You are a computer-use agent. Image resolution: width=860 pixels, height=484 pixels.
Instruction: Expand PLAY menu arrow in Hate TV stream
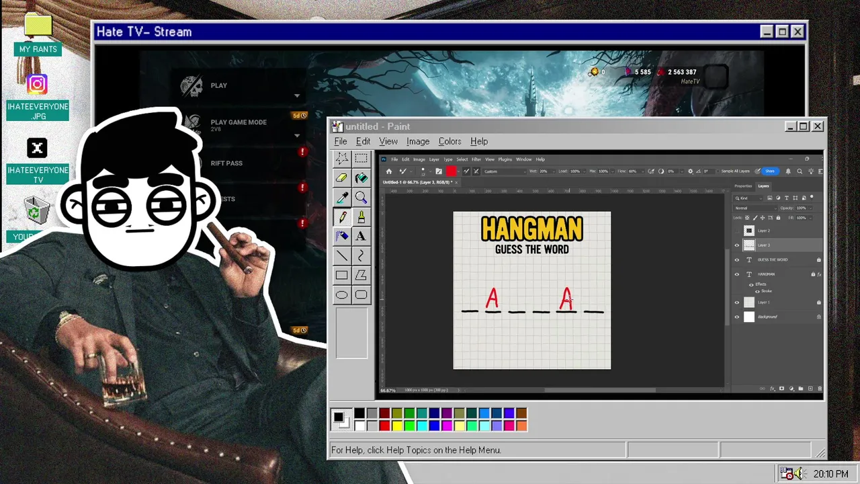coord(297,95)
